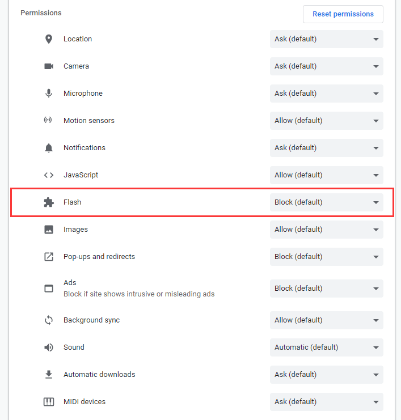401x420 pixels.
Task: Click the Images picture icon
Action: coord(49,230)
